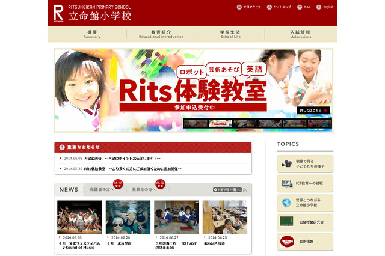Open the 概要 Summary menu

92,34
